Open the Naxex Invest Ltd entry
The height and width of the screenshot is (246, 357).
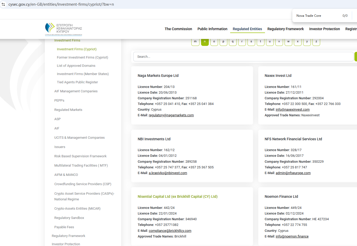[x=278, y=76]
